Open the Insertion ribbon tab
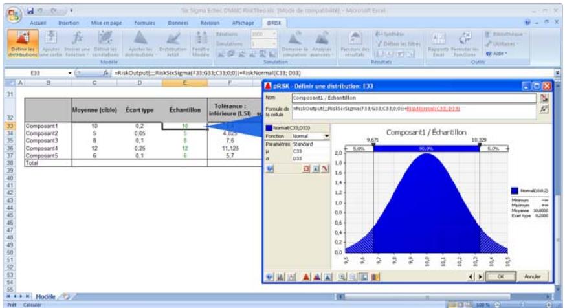Viewport: 565px width, 308px height. (x=69, y=23)
